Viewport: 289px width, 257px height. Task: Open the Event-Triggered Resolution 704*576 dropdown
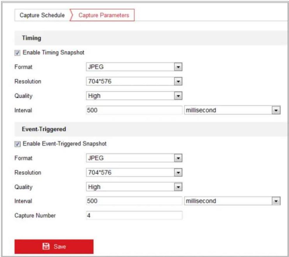click(134, 173)
